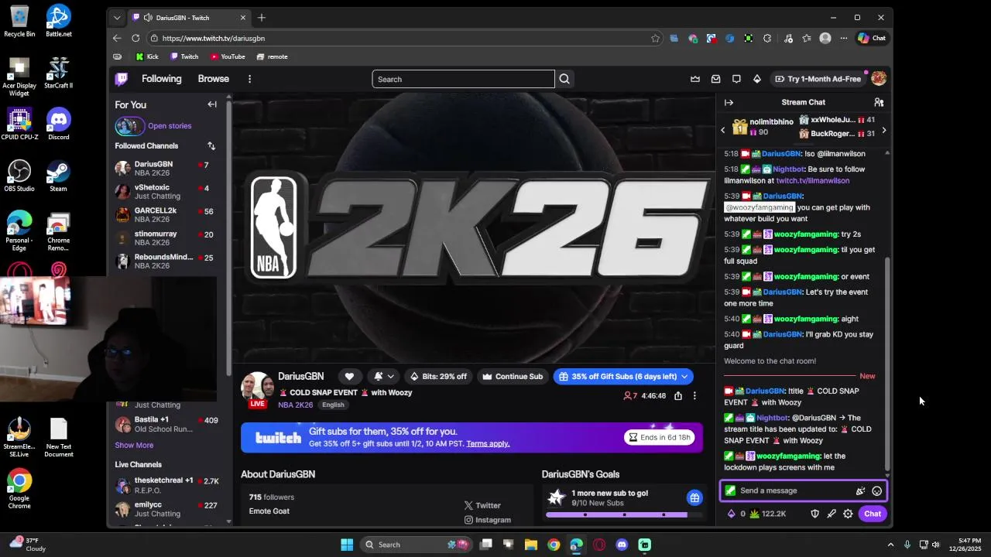Bookmark this page with star icon
This screenshot has width=991, height=557.
(655, 38)
